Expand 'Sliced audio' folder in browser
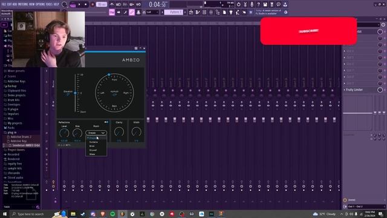 coord(15,177)
